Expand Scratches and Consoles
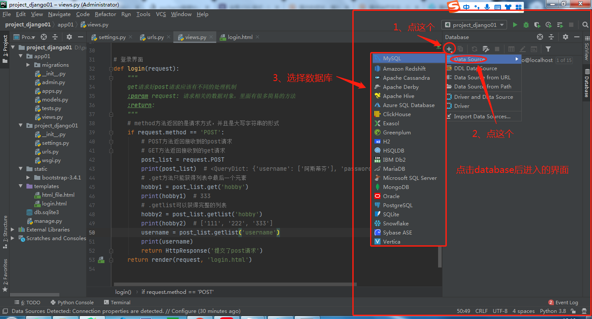592x319 pixels. point(13,238)
